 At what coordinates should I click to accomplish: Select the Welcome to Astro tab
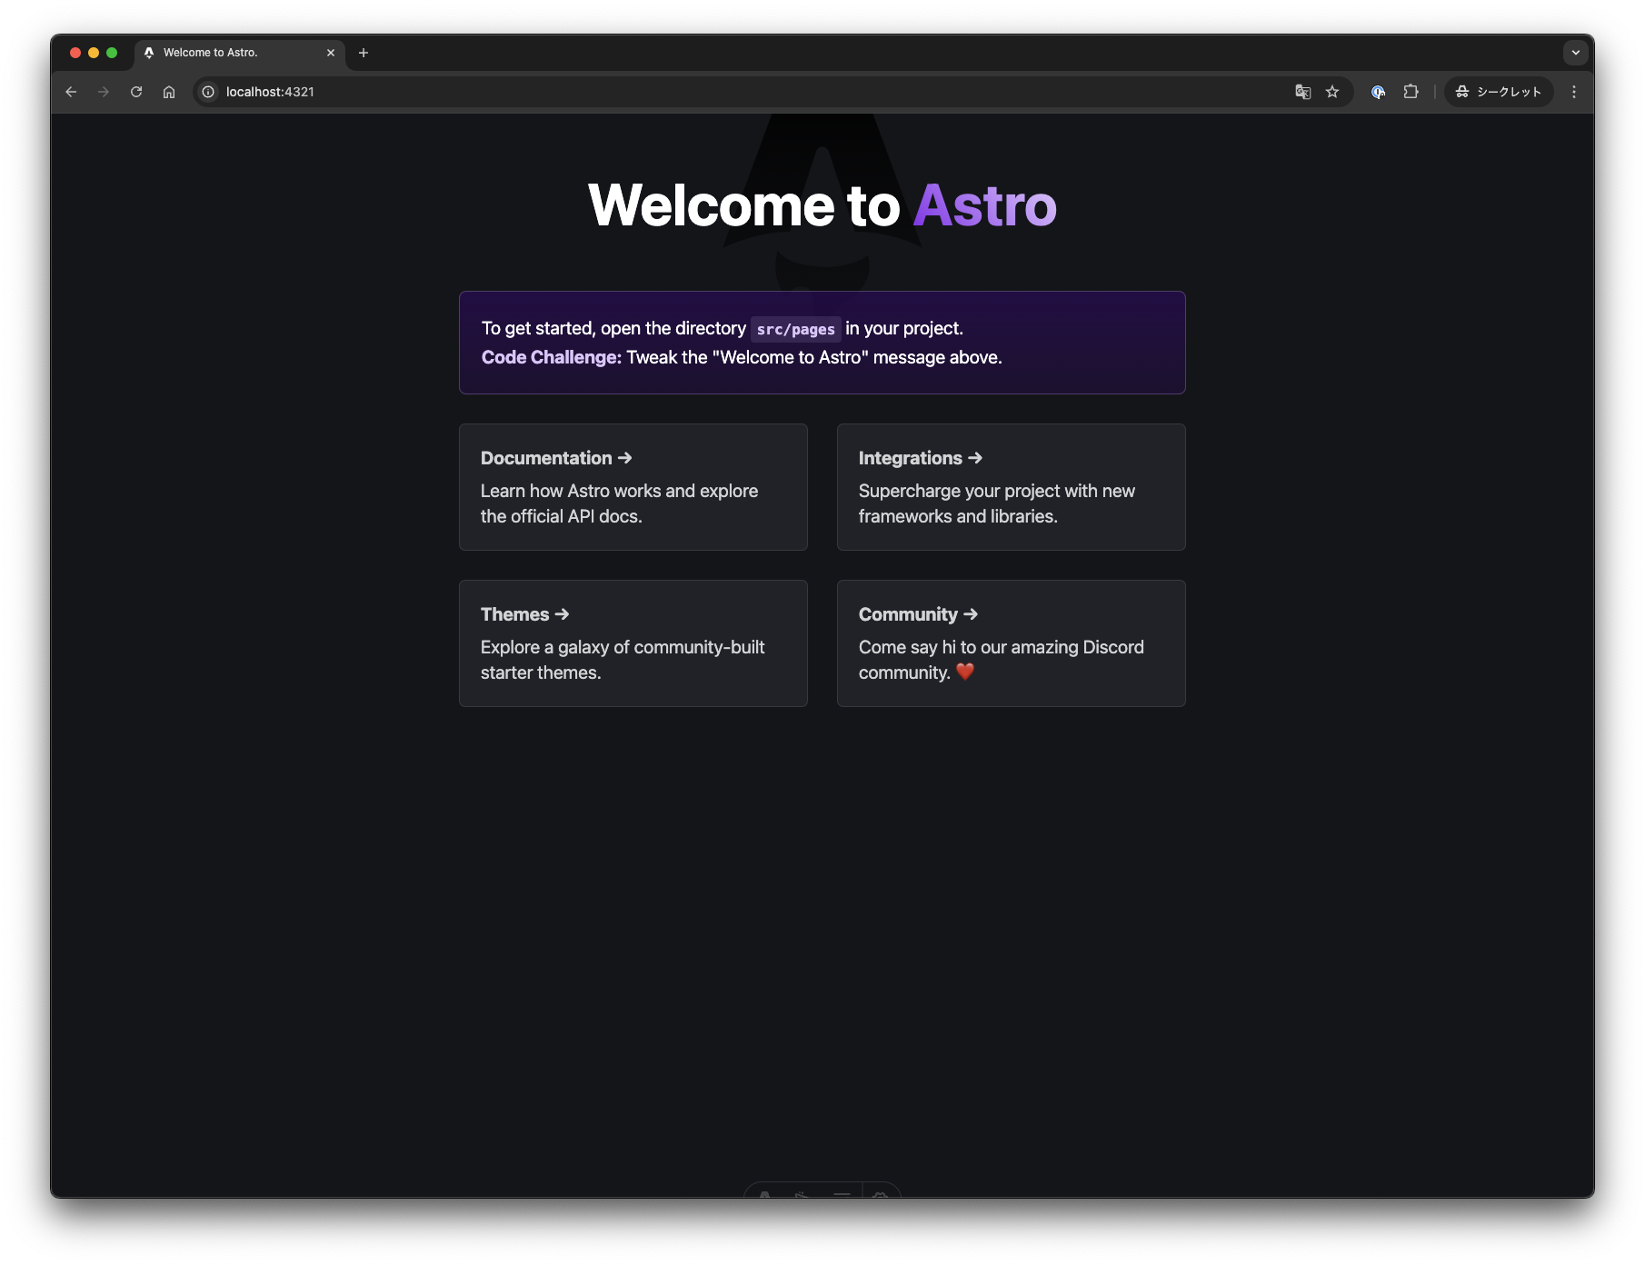(227, 53)
